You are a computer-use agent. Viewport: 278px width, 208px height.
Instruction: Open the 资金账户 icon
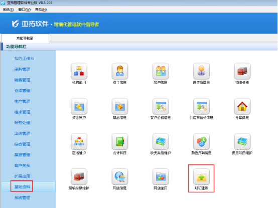79,106
